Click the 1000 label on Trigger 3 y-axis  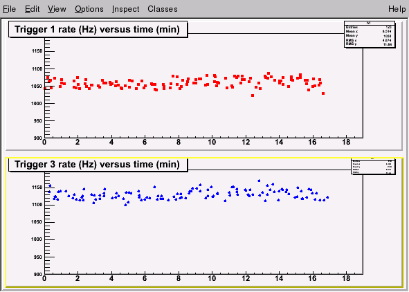click(37, 239)
